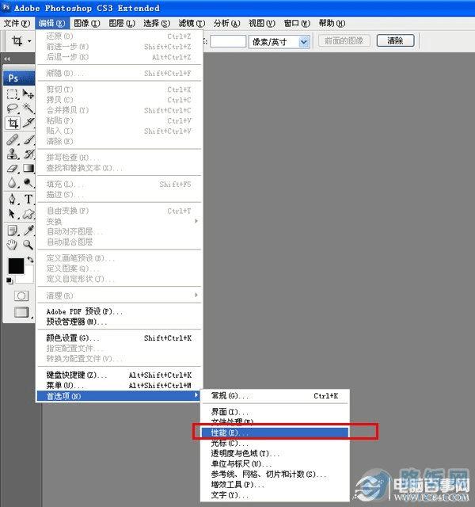Choose General (常规) preferences
Viewport: 475px width, 507px height.
pyautogui.click(x=275, y=396)
